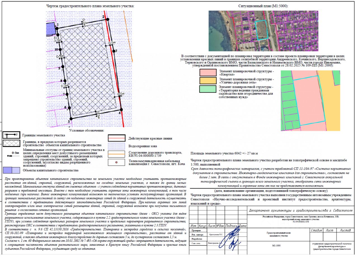
Task: Click the red lines legend symbol
Action: point(117,138)
